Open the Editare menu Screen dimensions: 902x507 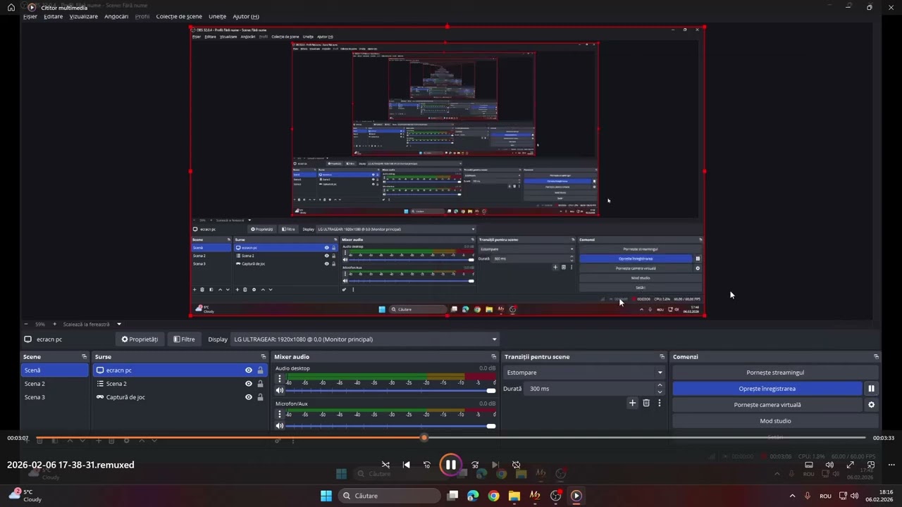[x=53, y=16]
